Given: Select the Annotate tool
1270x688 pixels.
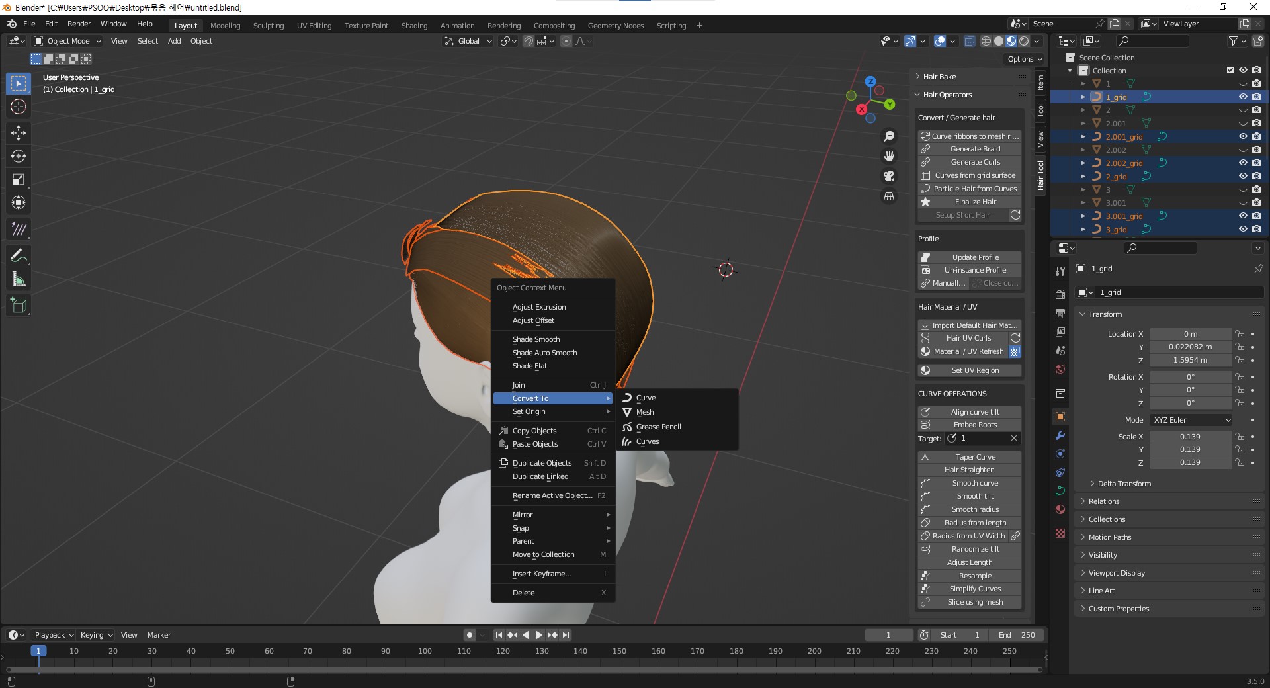Looking at the screenshot, I should [19, 256].
